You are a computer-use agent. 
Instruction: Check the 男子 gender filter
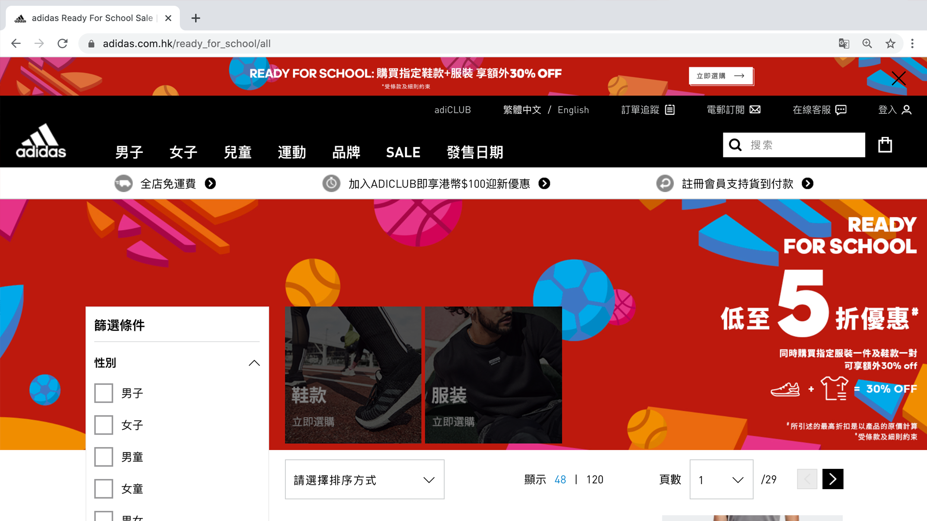(x=103, y=393)
